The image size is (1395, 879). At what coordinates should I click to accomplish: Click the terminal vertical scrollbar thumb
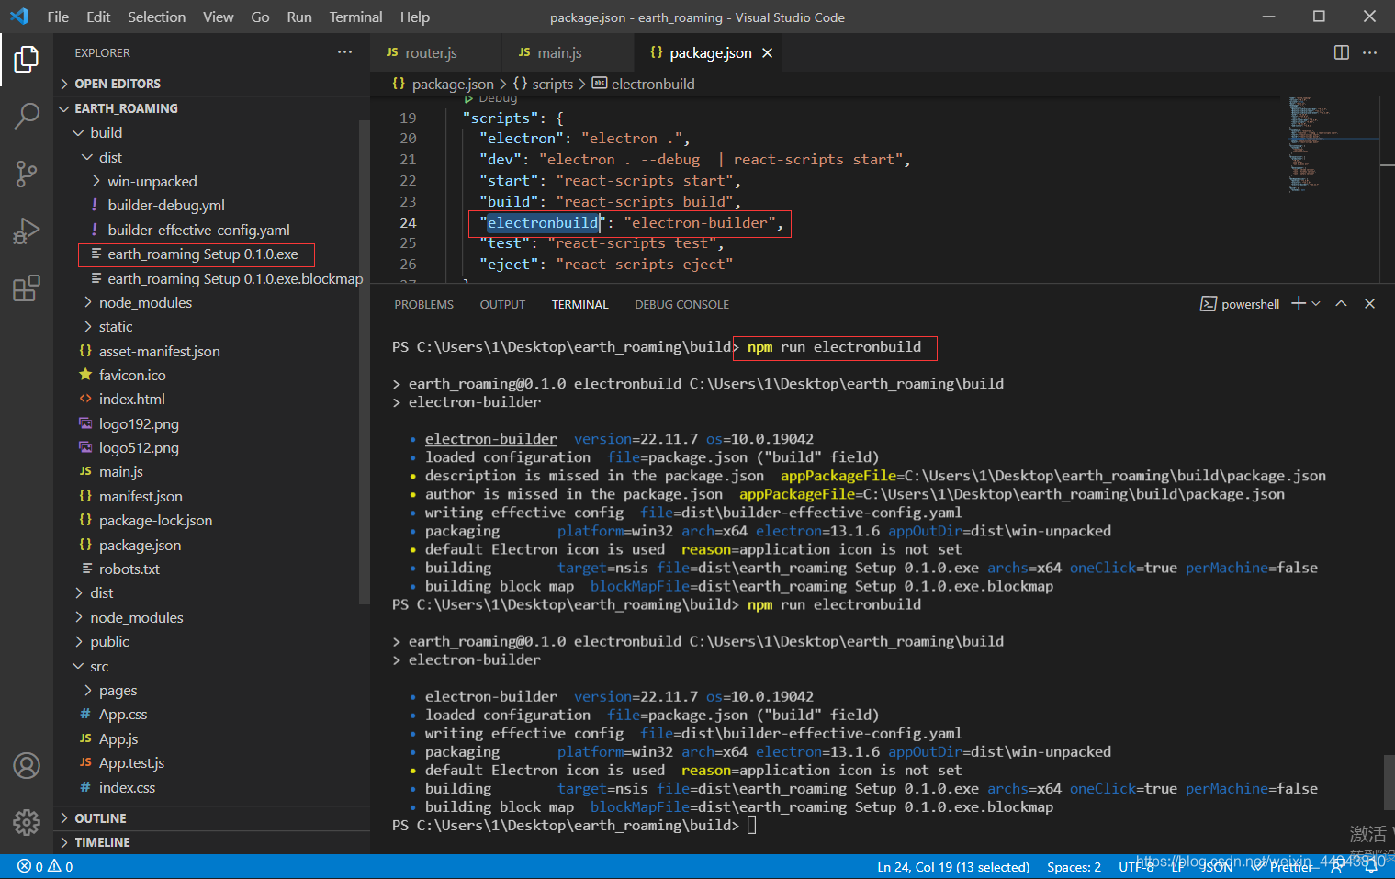click(1389, 782)
